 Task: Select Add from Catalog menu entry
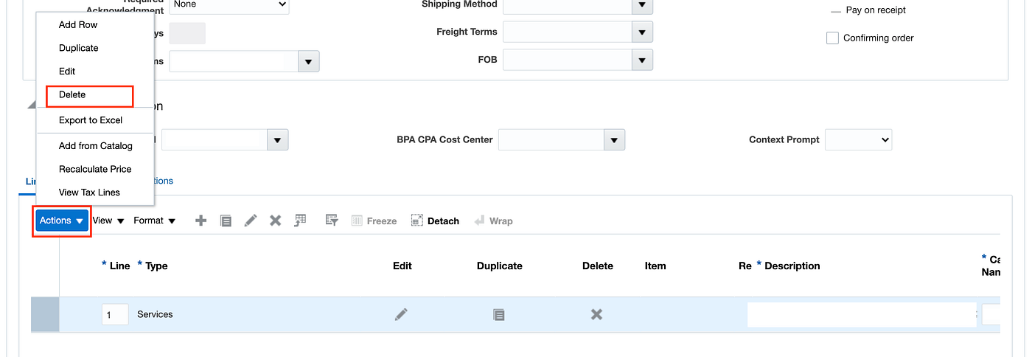pos(96,146)
